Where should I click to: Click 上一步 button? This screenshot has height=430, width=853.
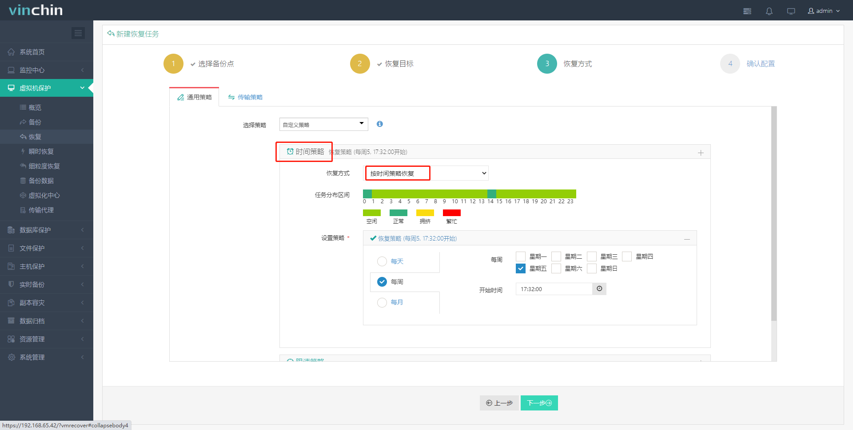pyautogui.click(x=499, y=403)
